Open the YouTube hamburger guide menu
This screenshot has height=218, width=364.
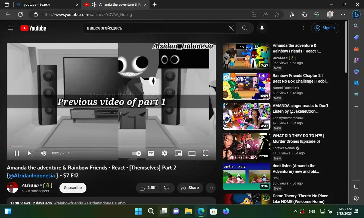tap(10, 28)
